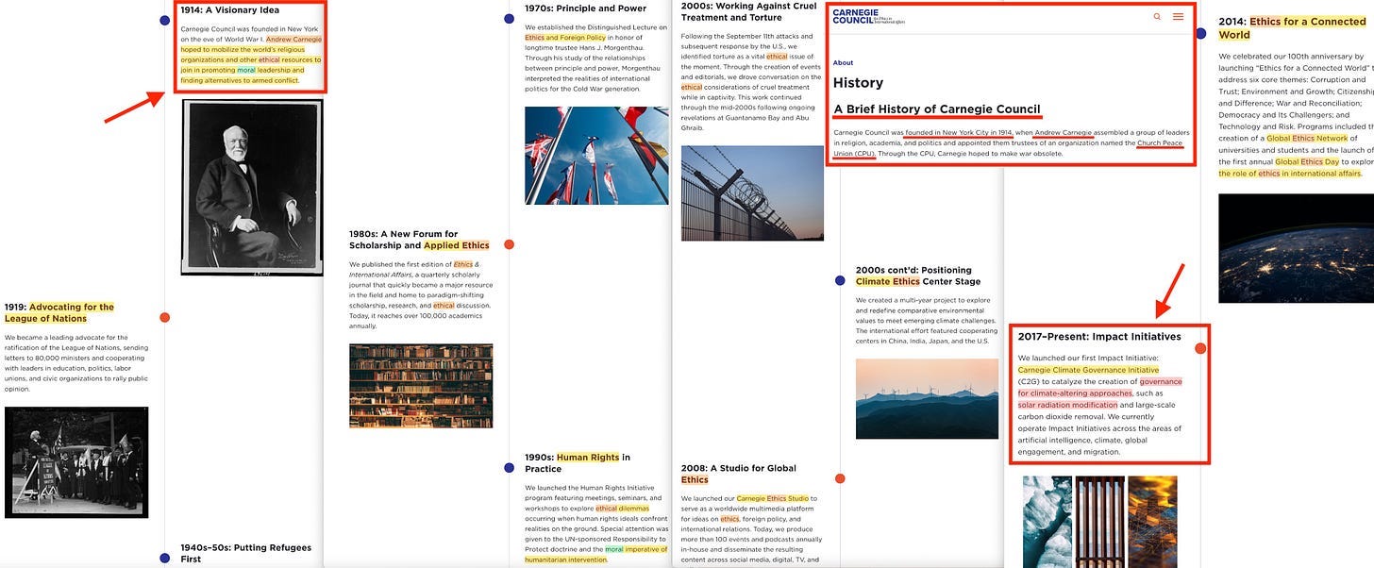This screenshot has height=568, width=1374.
Task: Click '1919: Advocating for the League of Nations' heading
Action: click(x=59, y=312)
